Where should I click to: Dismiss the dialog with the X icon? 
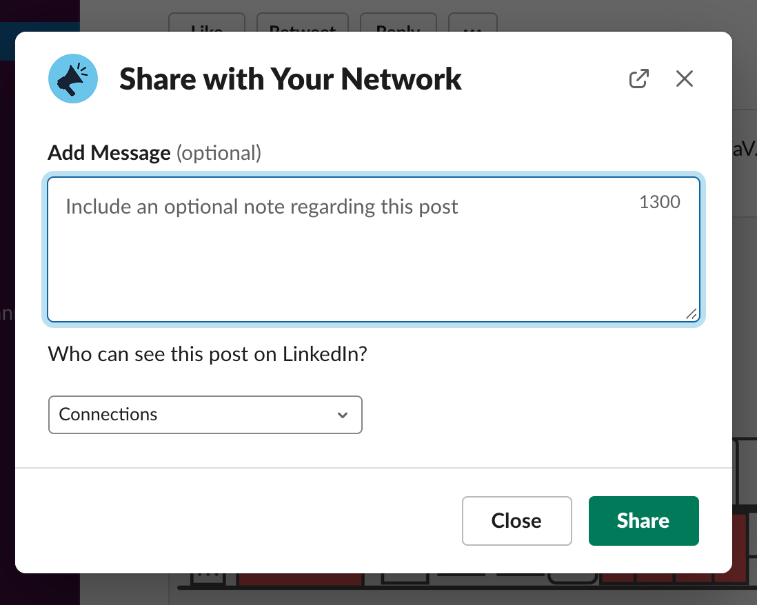pyautogui.click(x=685, y=79)
